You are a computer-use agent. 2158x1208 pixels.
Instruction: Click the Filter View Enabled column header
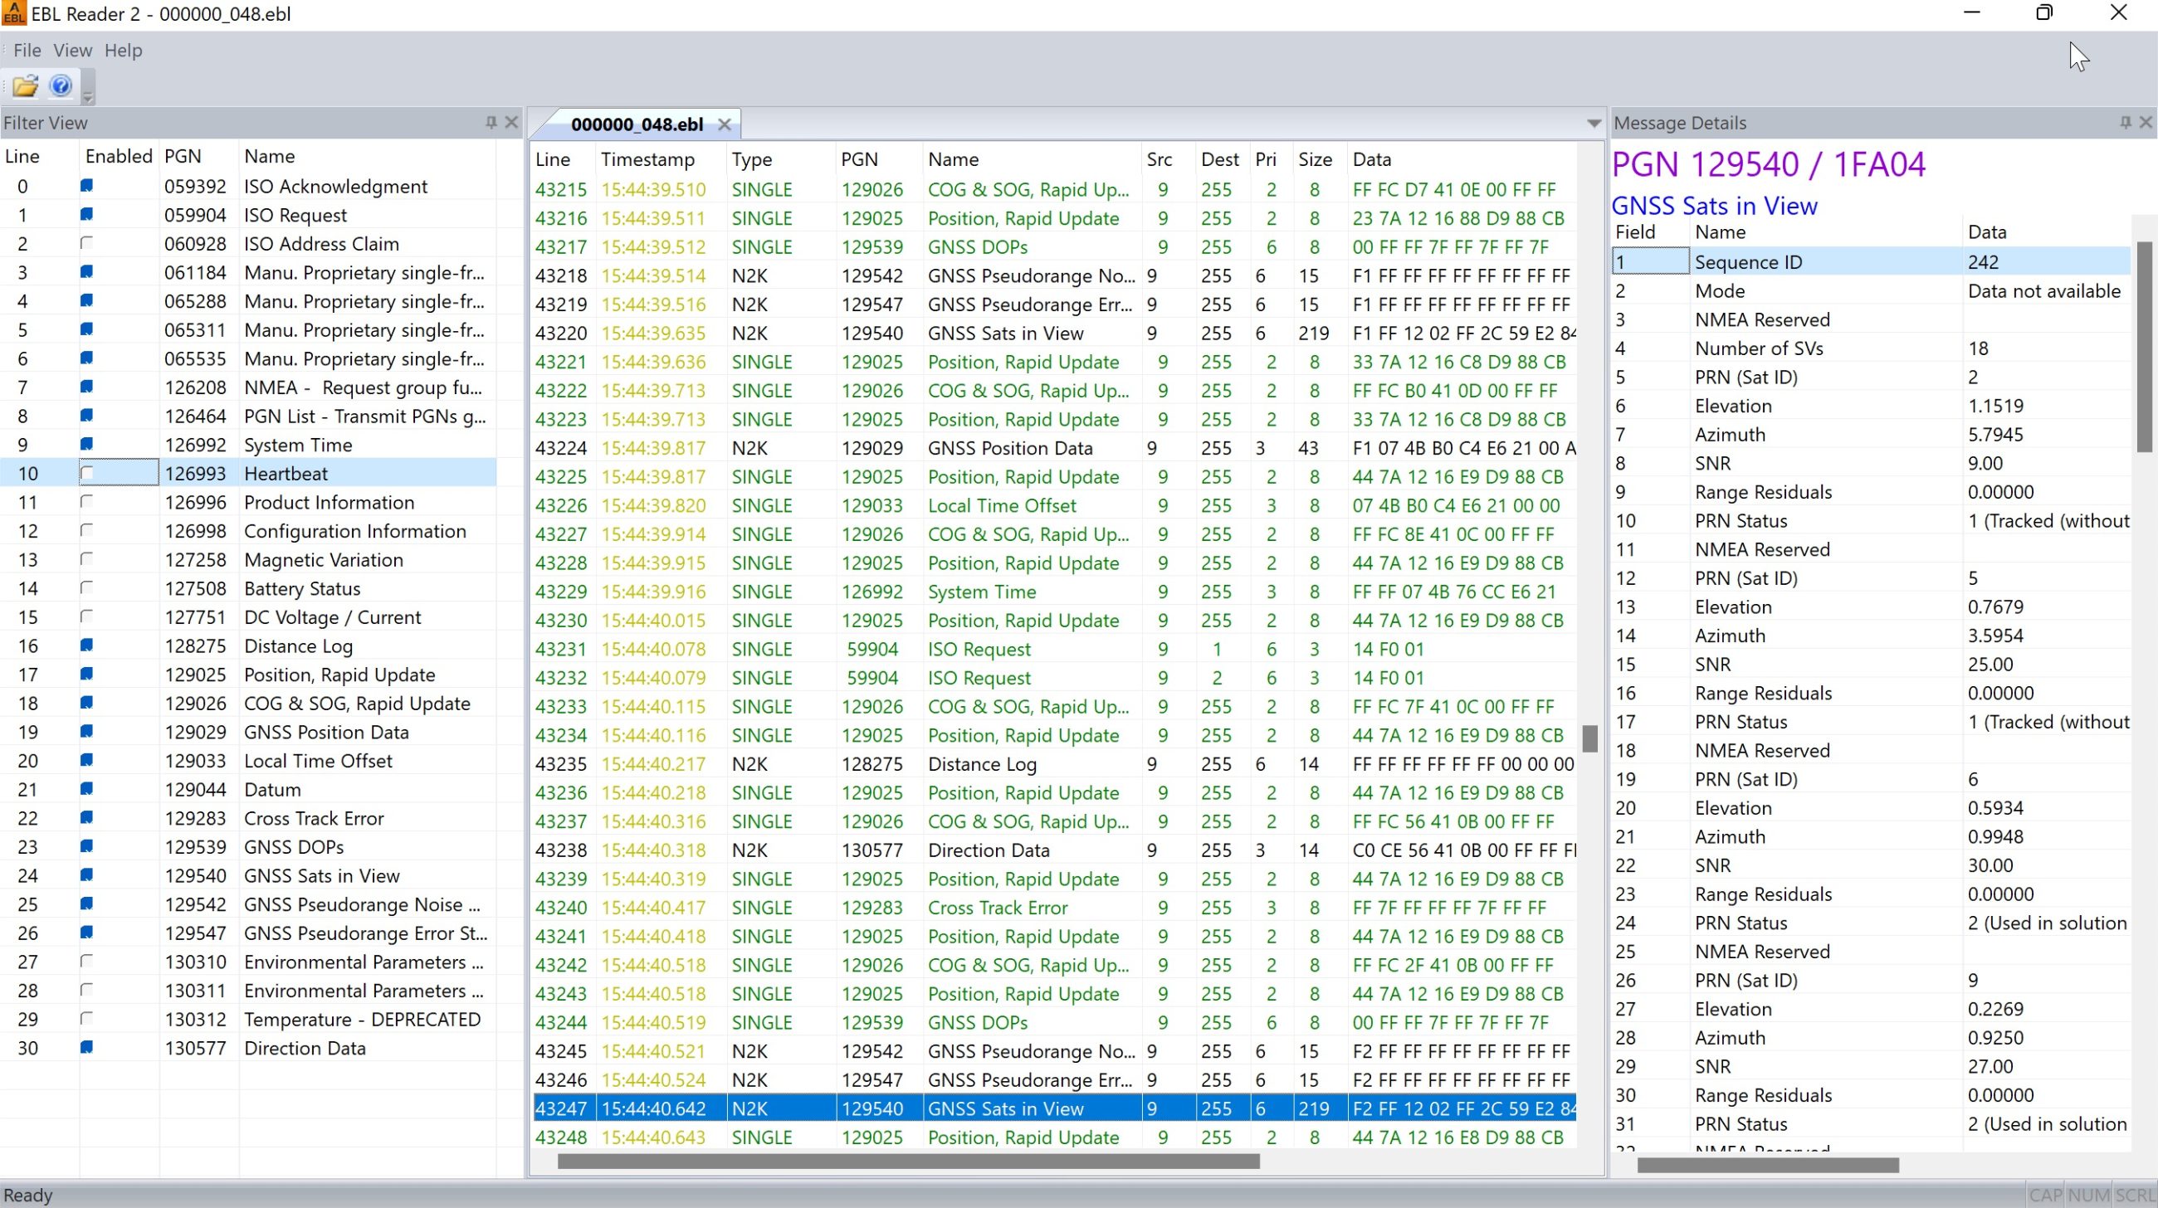pyautogui.click(x=119, y=157)
